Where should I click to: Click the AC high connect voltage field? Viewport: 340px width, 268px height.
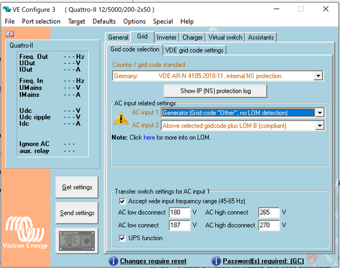click(269, 212)
